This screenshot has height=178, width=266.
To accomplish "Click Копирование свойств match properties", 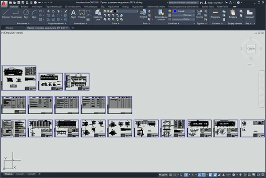I will 161,15.
